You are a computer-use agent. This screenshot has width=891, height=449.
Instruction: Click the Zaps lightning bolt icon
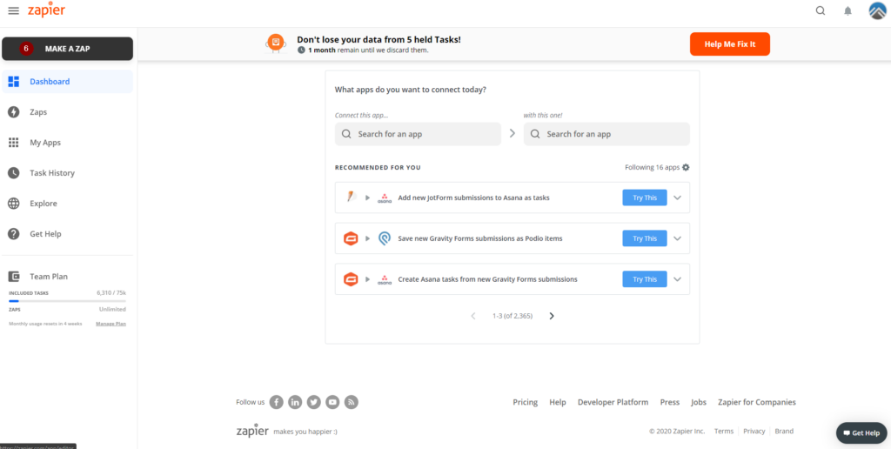pyautogui.click(x=14, y=112)
